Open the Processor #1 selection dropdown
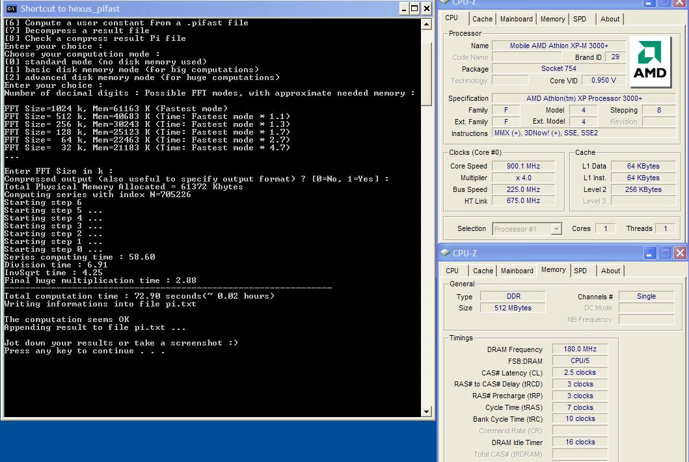The height and width of the screenshot is (462, 689). pos(556,229)
